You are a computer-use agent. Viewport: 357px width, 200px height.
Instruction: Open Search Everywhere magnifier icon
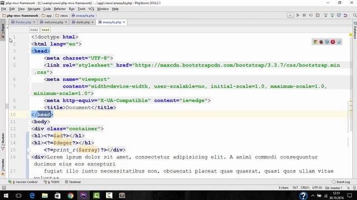(x=355, y=16)
